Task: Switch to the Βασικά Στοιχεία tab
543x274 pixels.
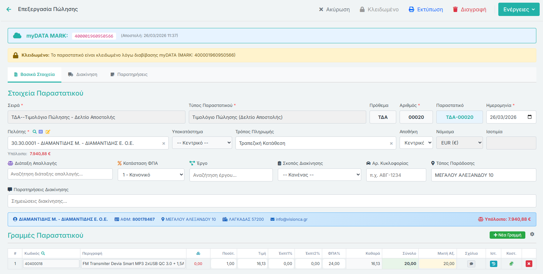Action: tap(34, 75)
